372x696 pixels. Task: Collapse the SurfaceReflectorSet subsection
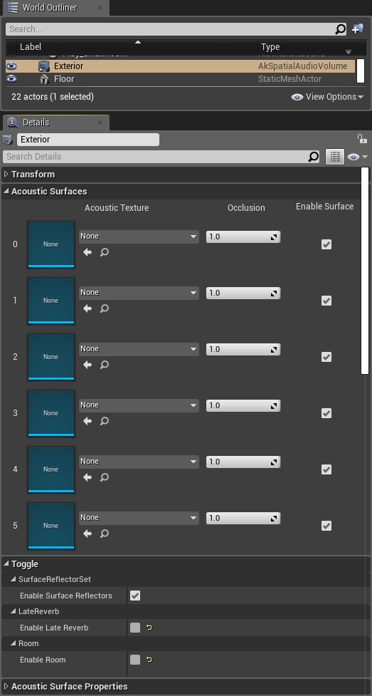point(14,579)
